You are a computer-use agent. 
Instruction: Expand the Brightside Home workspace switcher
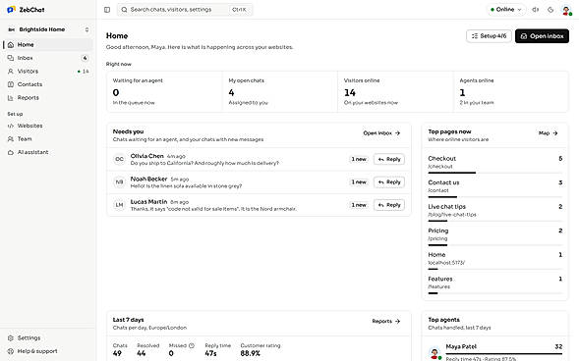click(x=48, y=29)
